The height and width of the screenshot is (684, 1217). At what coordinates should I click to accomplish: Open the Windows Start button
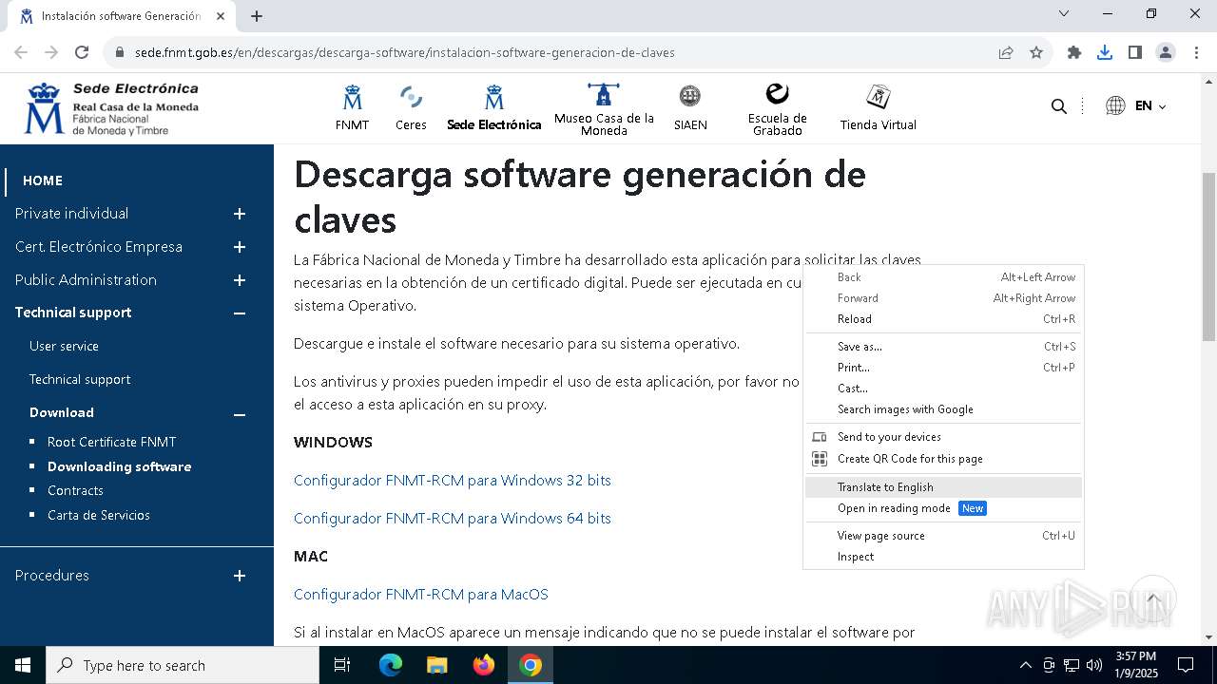(x=23, y=665)
